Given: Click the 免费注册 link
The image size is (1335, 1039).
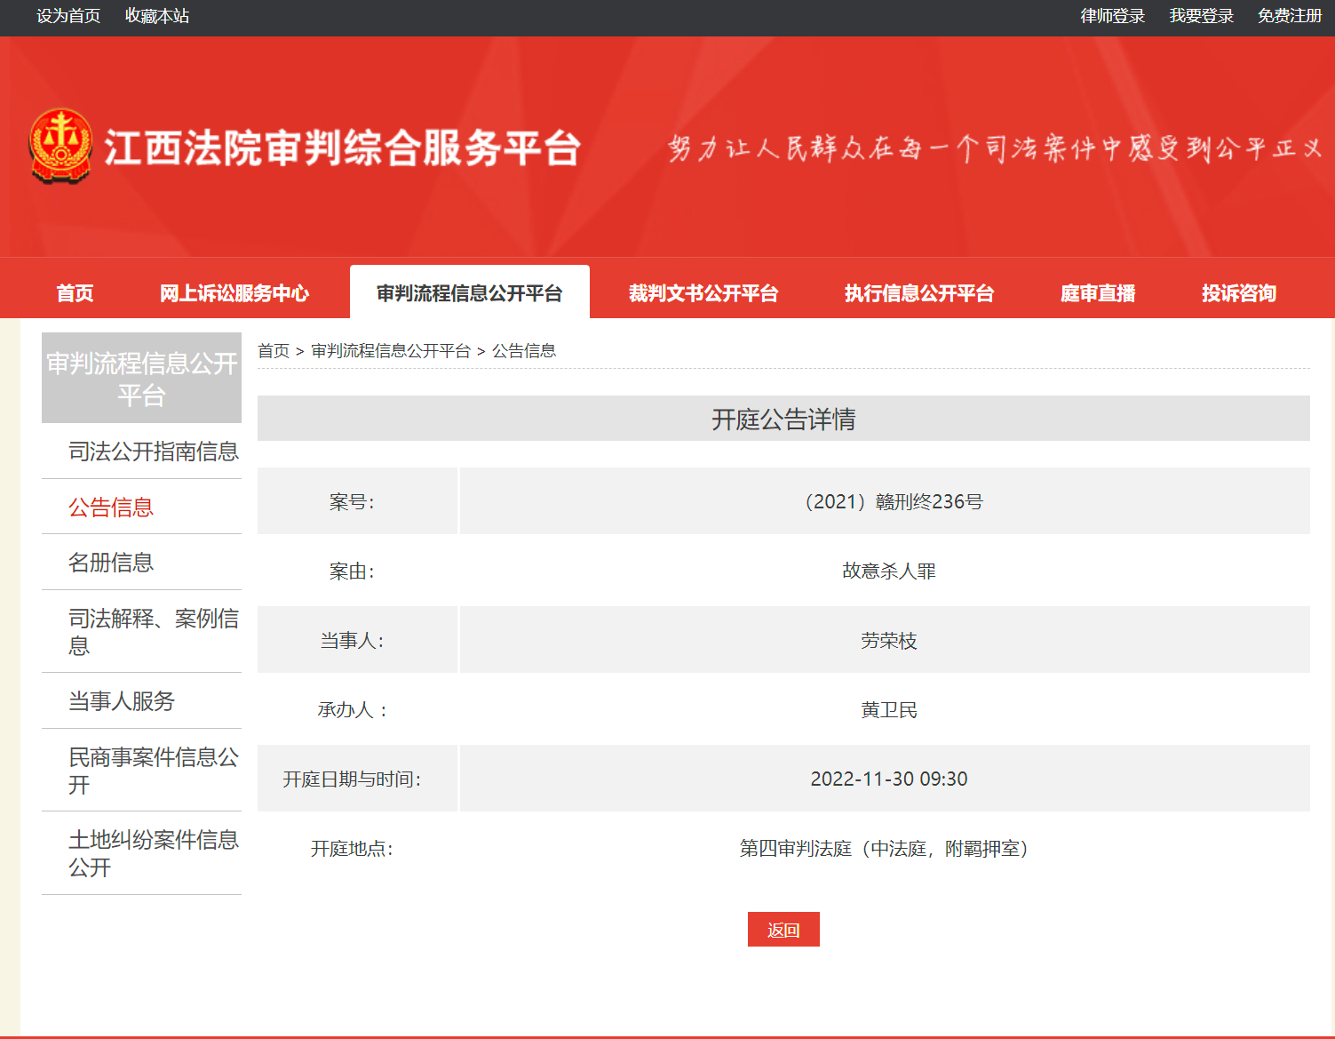Looking at the screenshot, I should 1289,16.
